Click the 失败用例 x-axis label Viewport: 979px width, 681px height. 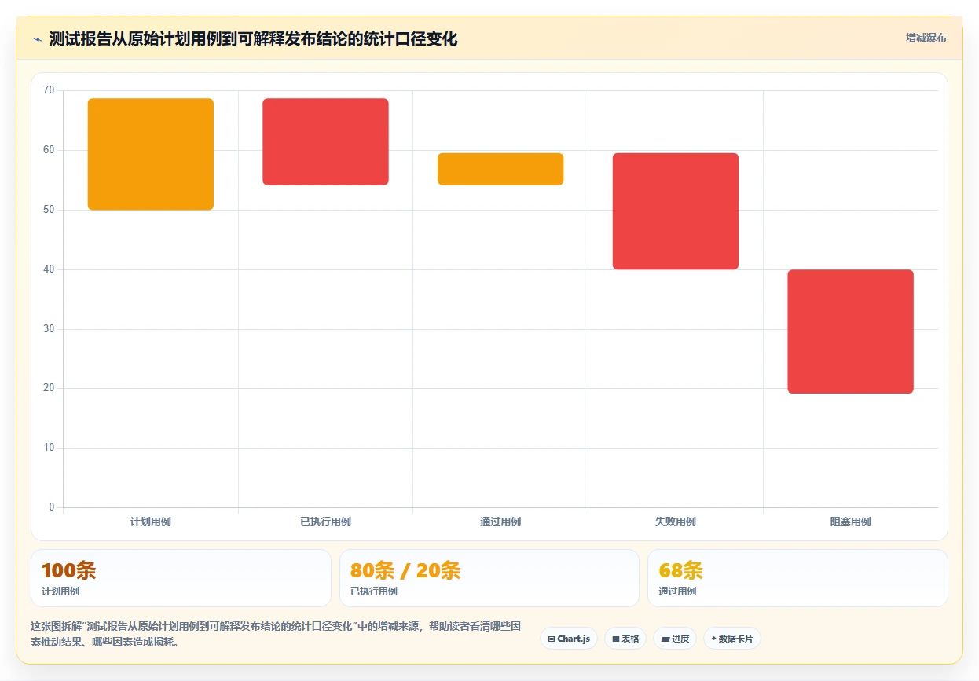676,522
